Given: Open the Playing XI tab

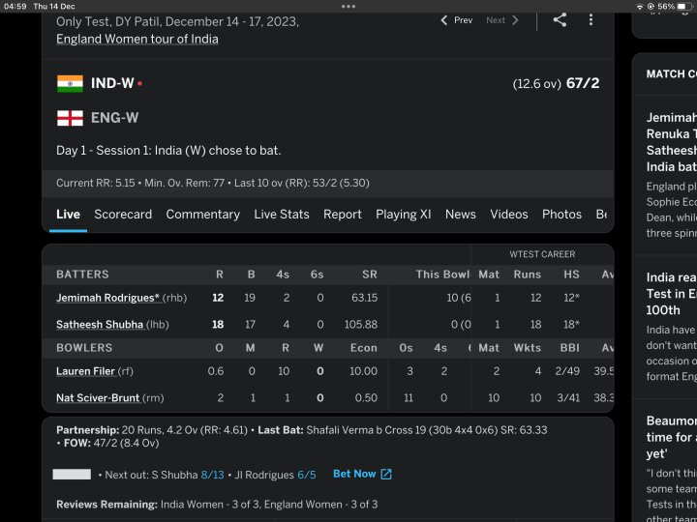Looking at the screenshot, I should click(403, 215).
